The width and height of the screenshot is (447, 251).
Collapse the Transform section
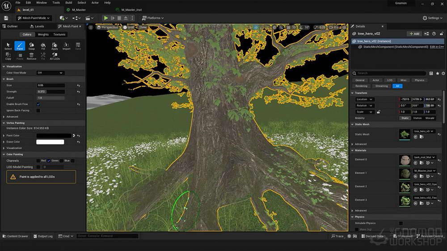tap(352, 93)
